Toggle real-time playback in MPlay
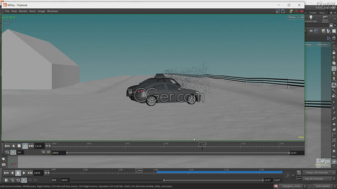Viewport: 337px width, 189px height. click(x=13, y=152)
